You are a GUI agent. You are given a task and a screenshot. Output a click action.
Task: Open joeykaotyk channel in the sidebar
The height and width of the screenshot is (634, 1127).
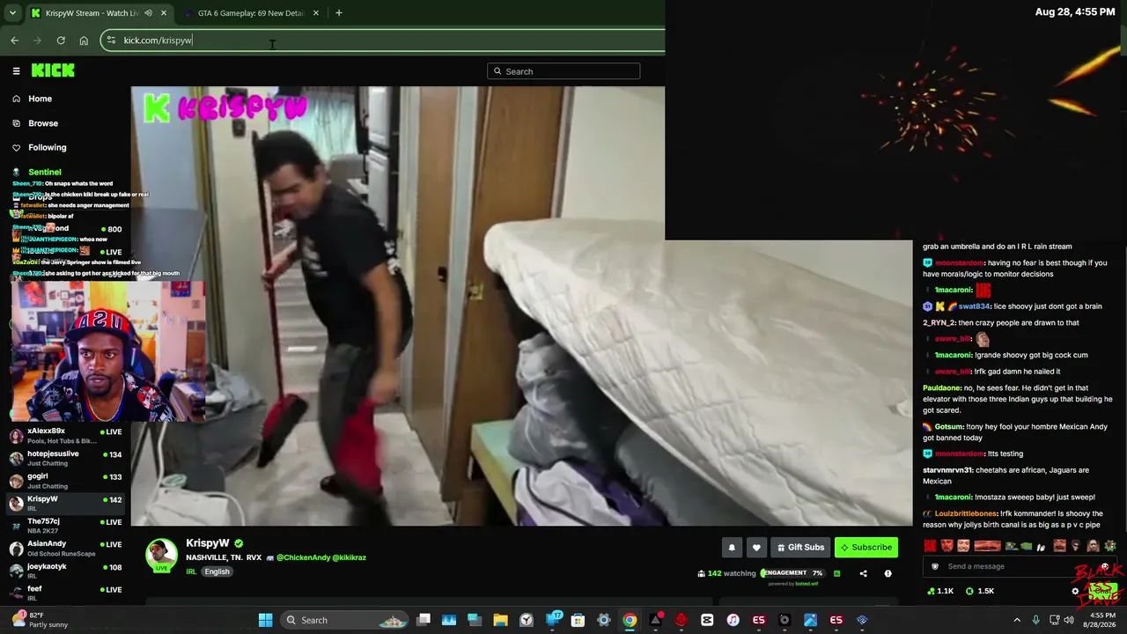point(66,571)
